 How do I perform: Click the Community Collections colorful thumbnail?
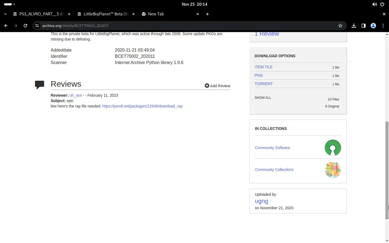pos(333,170)
